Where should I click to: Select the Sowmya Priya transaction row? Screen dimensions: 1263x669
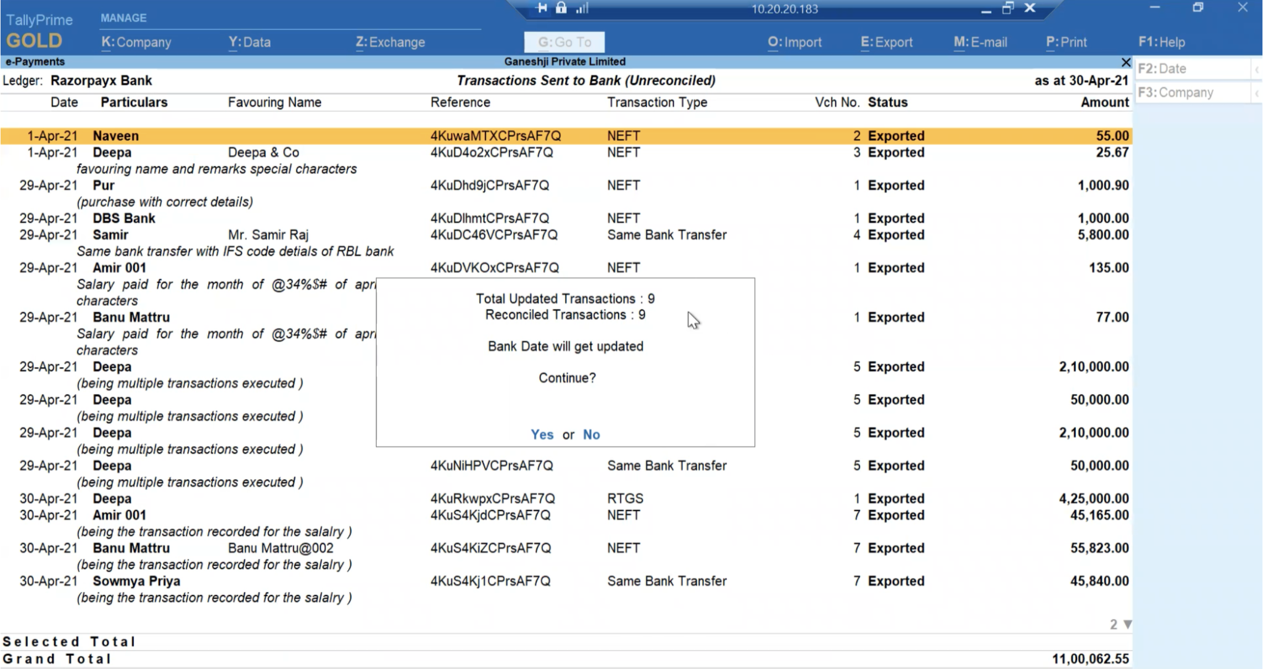tap(332, 581)
